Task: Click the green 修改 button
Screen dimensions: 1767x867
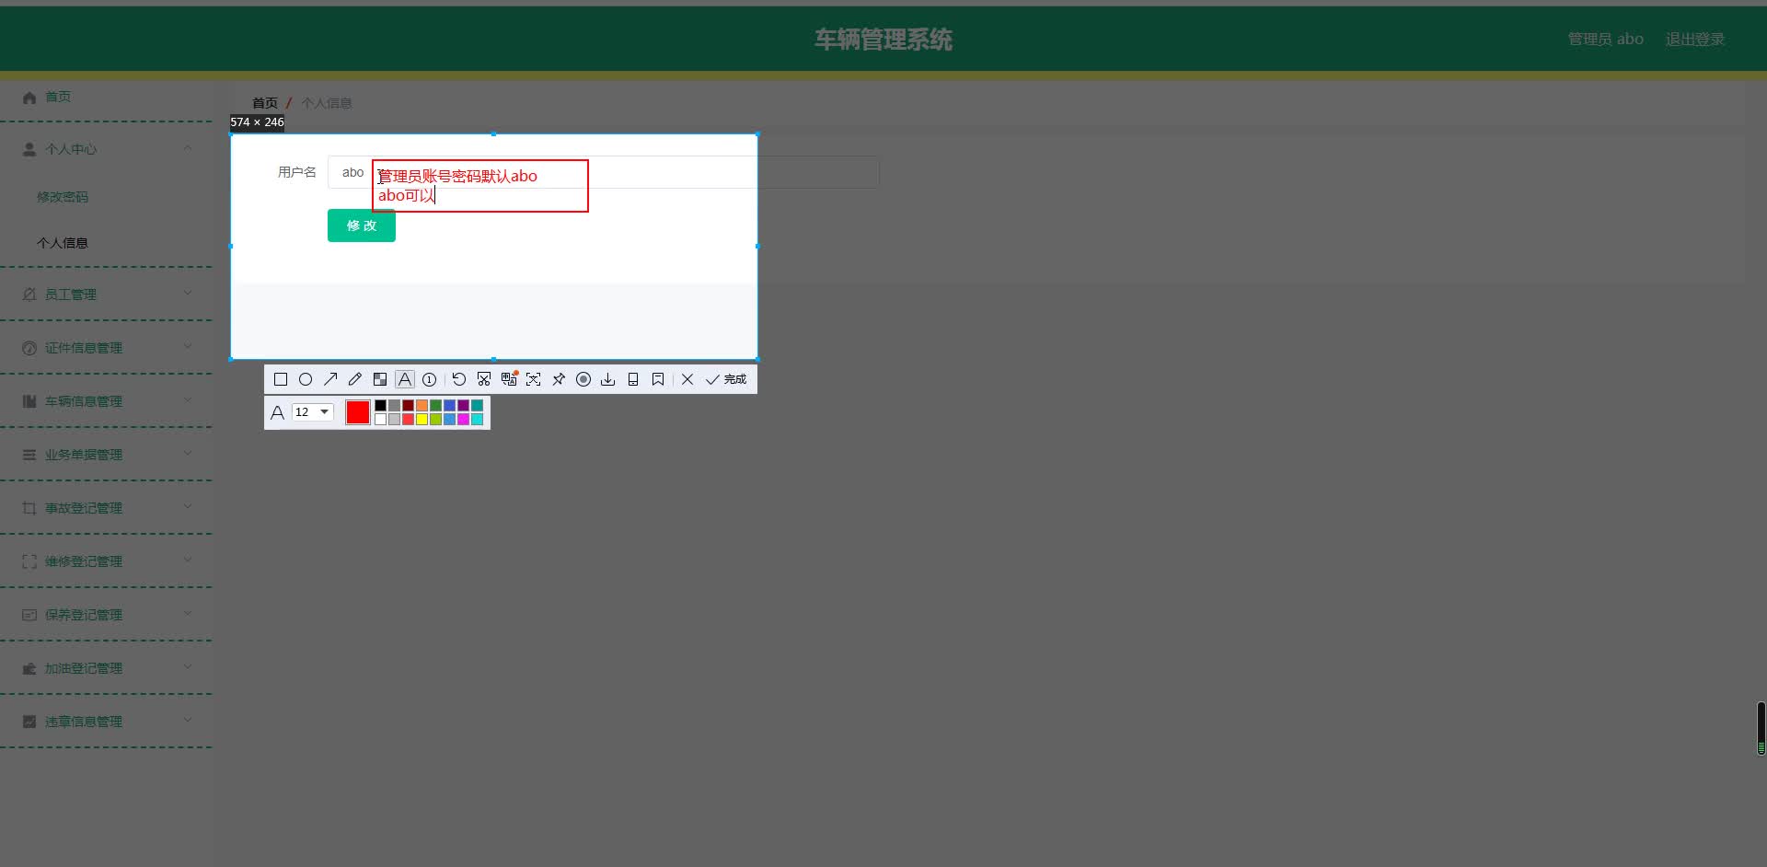Action: tap(362, 225)
